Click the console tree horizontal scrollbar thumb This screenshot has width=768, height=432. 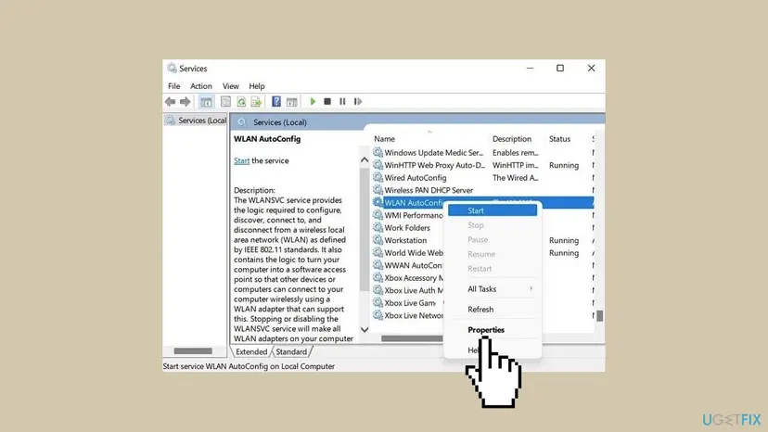[193, 351]
